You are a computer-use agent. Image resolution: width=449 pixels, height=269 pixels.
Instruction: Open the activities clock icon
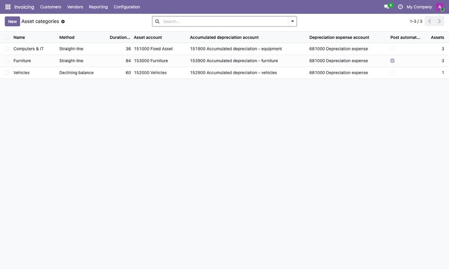tap(400, 7)
